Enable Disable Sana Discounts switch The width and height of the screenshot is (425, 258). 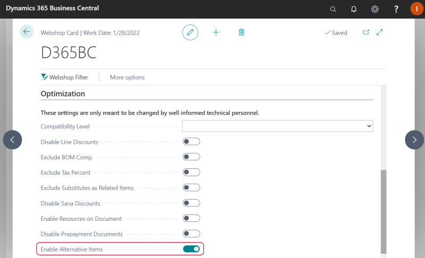[x=191, y=203]
